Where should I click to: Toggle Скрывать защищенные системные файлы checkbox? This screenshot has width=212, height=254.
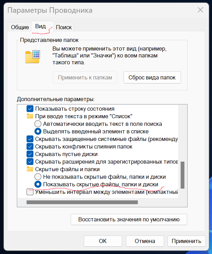30,139
